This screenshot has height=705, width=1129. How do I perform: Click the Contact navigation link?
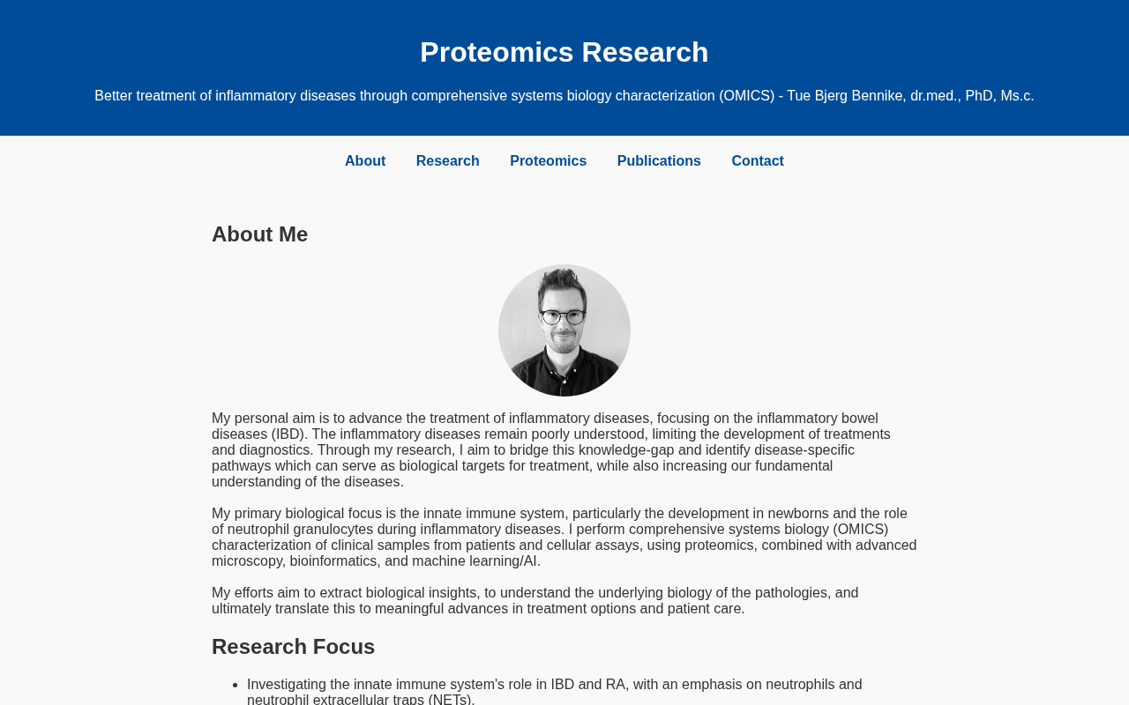click(x=758, y=161)
